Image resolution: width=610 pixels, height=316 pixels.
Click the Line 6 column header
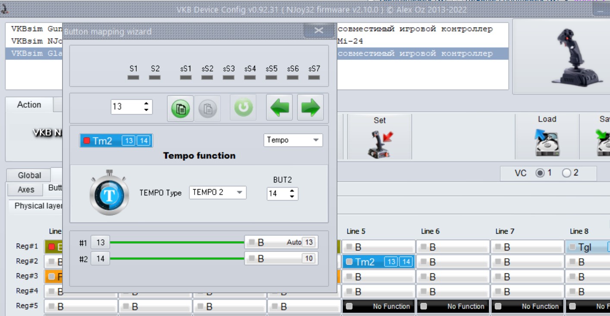(x=430, y=232)
